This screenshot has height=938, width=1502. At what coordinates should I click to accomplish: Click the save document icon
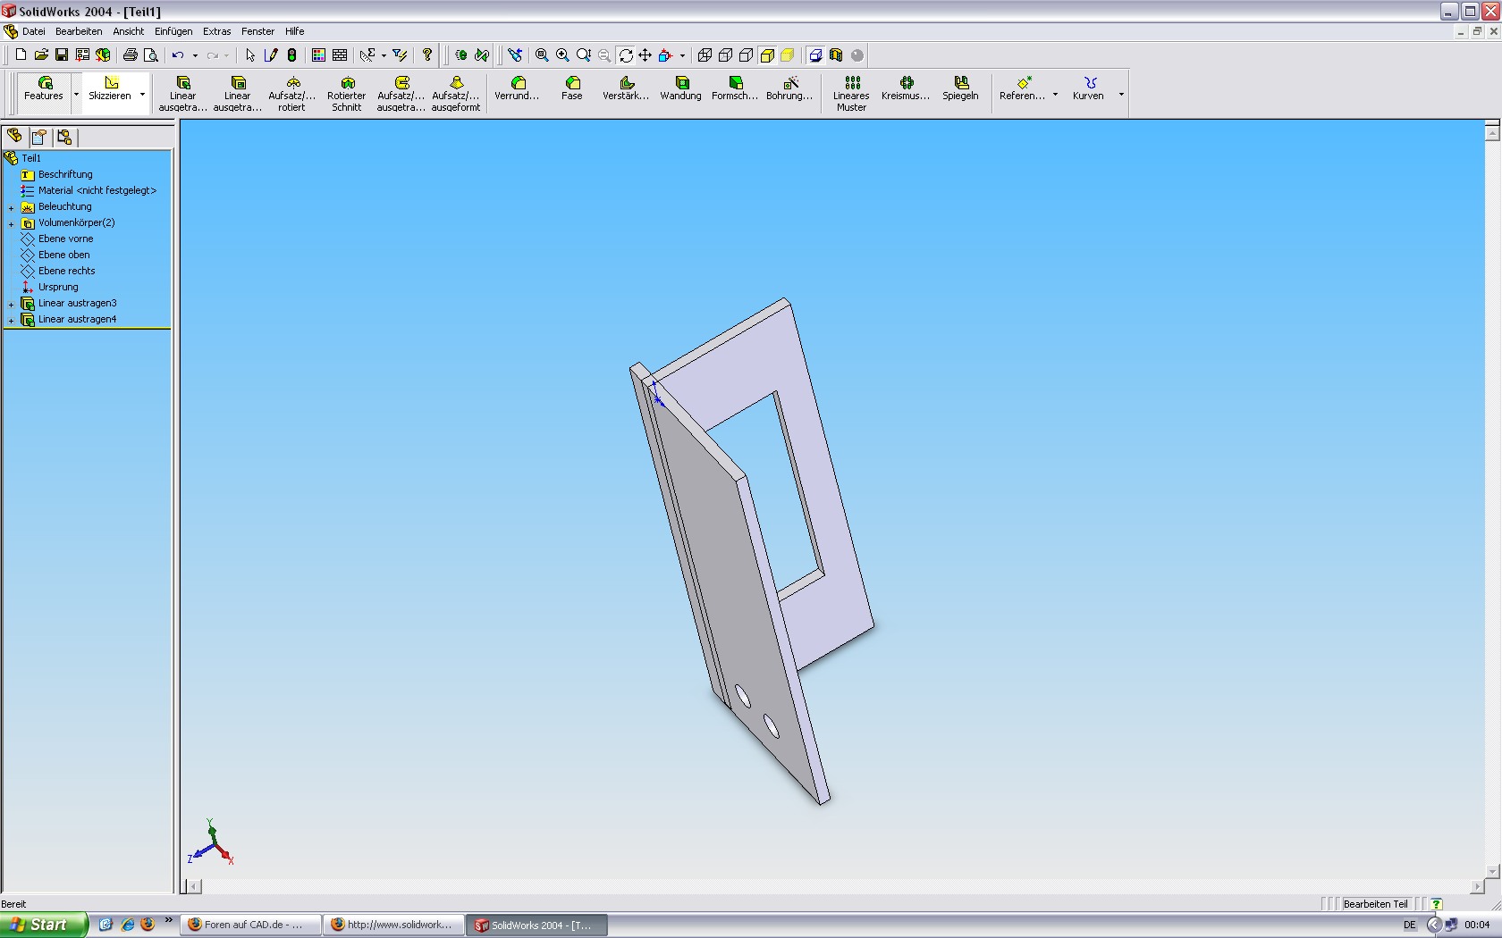coord(62,55)
